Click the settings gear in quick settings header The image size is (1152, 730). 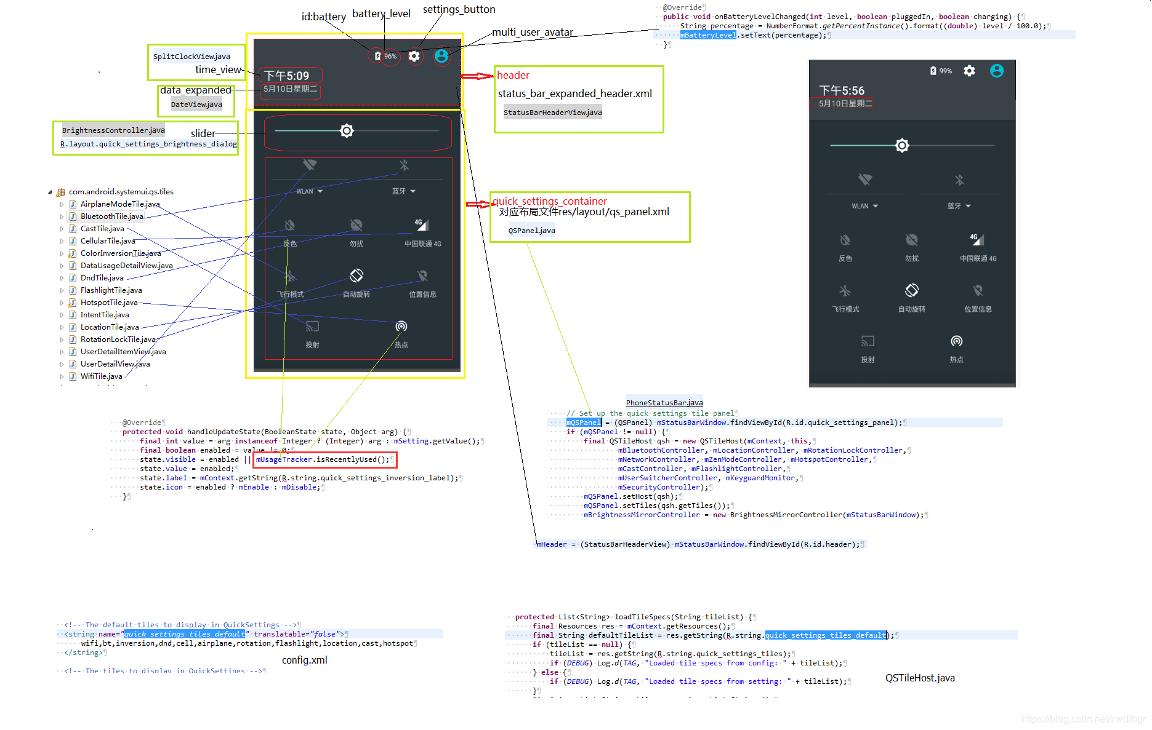click(414, 56)
